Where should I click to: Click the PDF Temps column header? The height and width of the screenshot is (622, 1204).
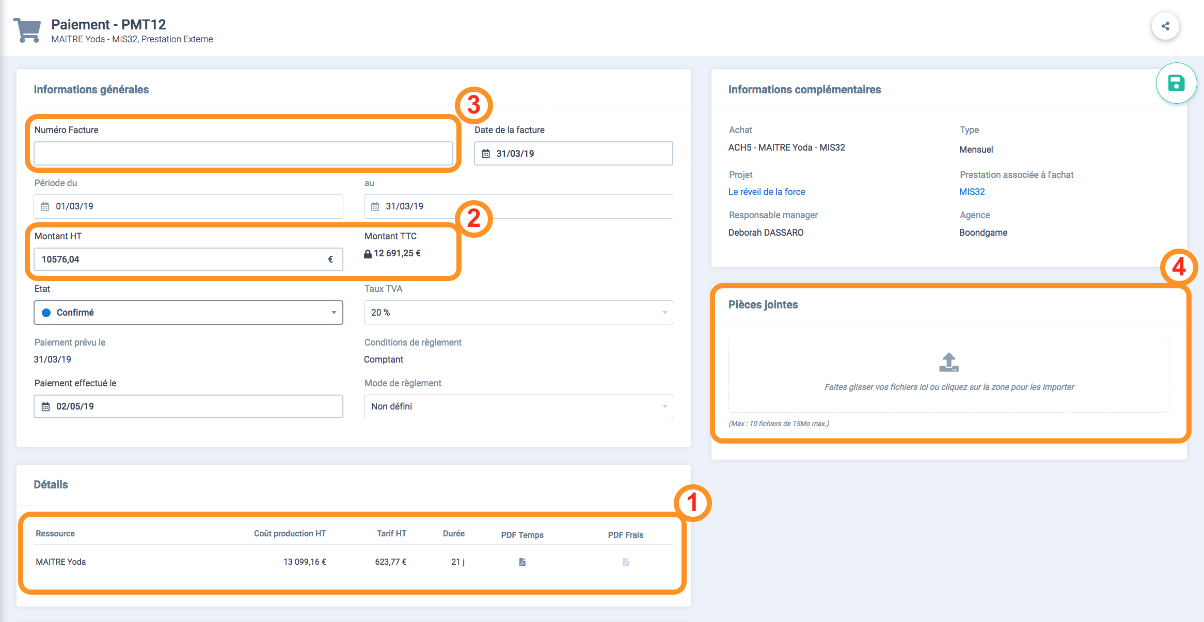pos(522,535)
